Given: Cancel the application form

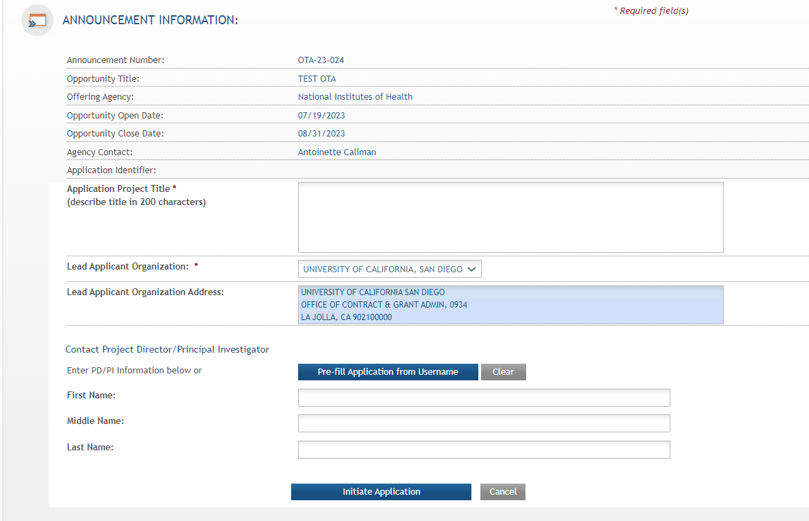Looking at the screenshot, I should pos(503,492).
